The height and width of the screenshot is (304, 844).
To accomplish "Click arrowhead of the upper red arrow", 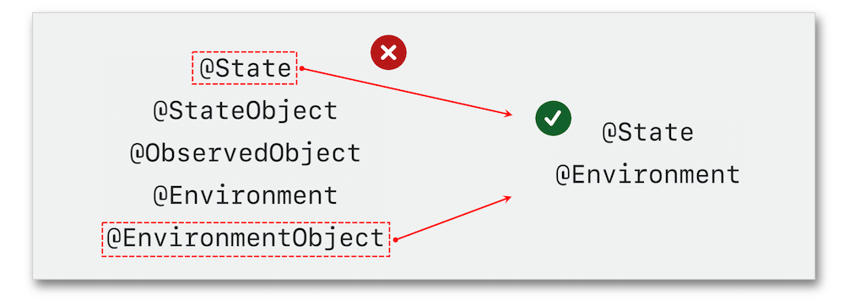I will pos(506,114).
